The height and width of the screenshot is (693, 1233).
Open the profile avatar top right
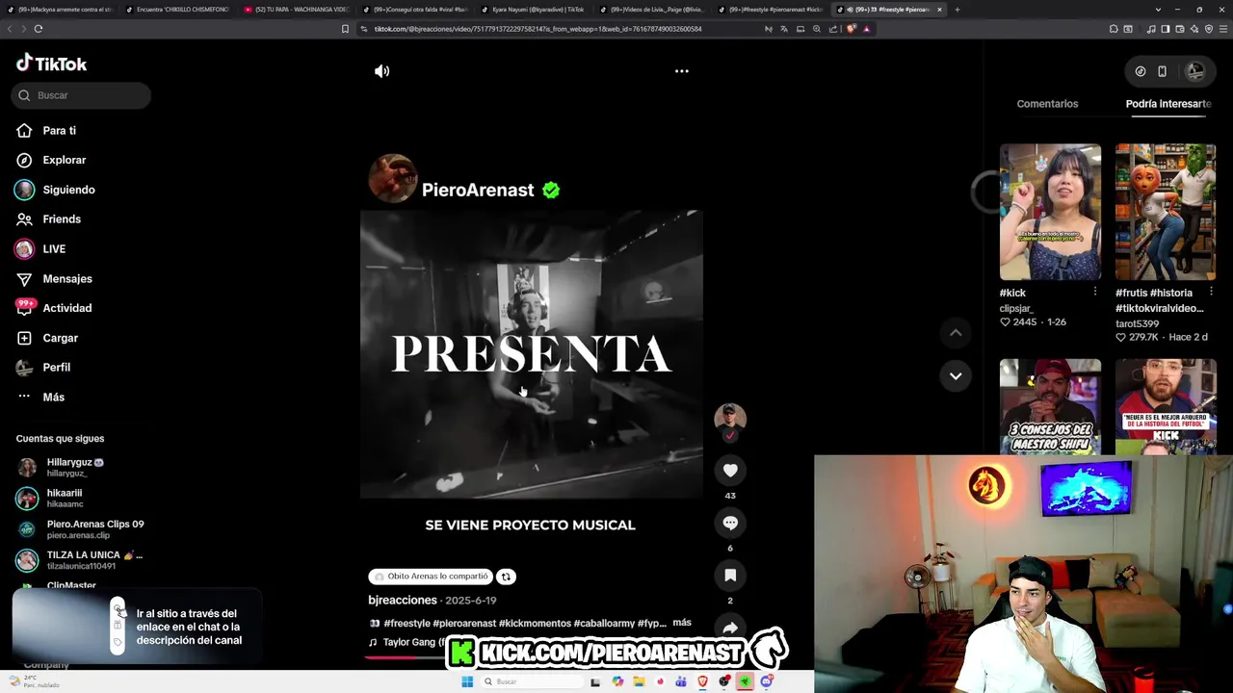tap(1195, 71)
